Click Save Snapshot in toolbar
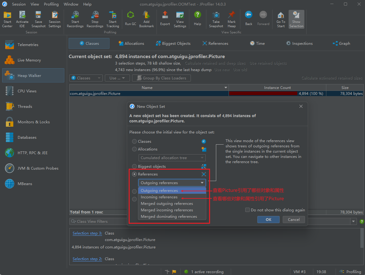Image resolution: width=365 pixels, height=275 pixels. coord(38,19)
